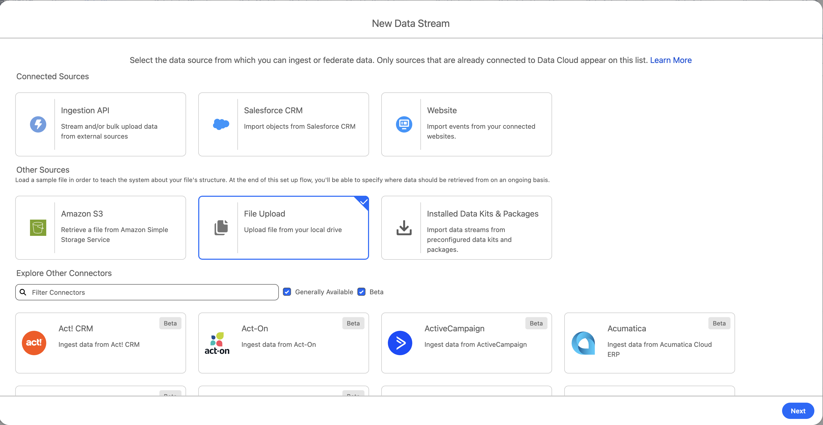Deselect the checked File Upload corner mark
Viewport: 823px width, 425px height.
tap(363, 202)
